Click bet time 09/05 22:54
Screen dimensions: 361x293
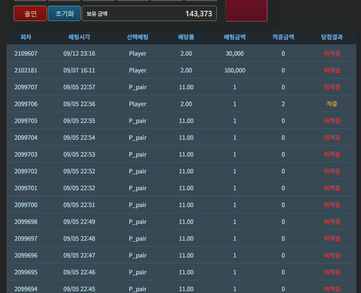[79, 138]
